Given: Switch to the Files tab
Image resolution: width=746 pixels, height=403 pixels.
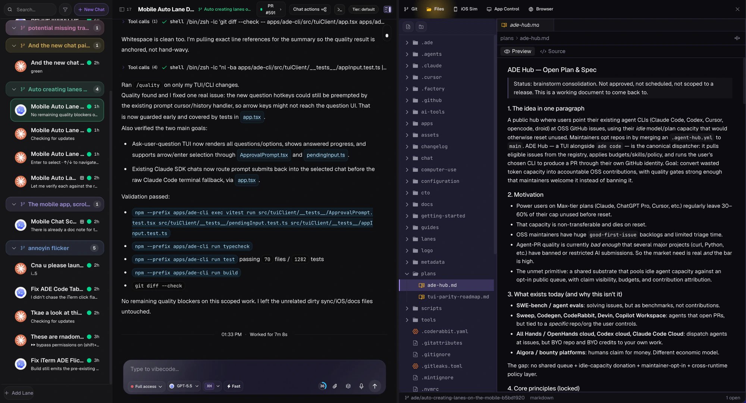Looking at the screenshot, I should pyautogui.click(x=435, y=9).
